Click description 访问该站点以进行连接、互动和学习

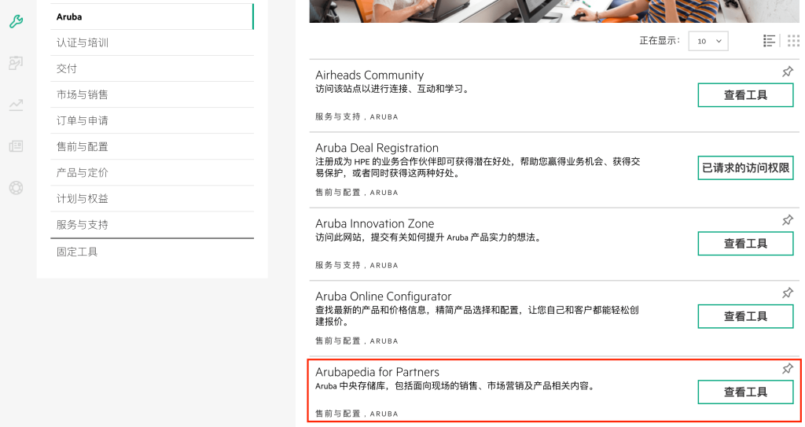[x=393, y=89]
